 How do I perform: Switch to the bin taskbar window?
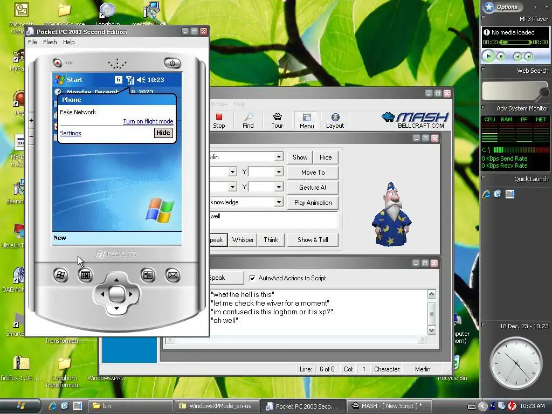point(130,406)
